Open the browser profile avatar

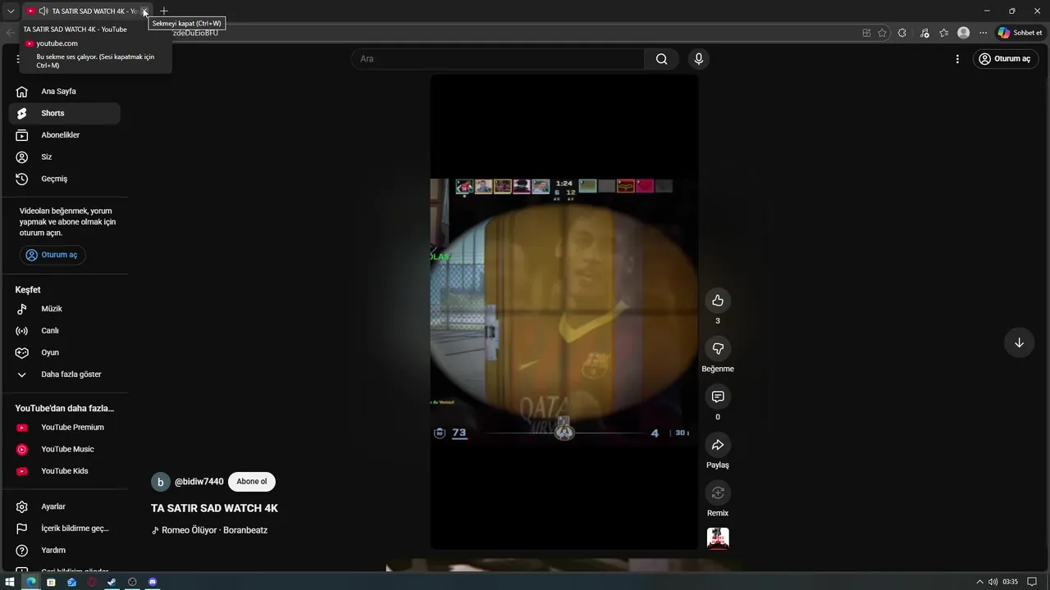pyautogui.click(x=964, y=33)
